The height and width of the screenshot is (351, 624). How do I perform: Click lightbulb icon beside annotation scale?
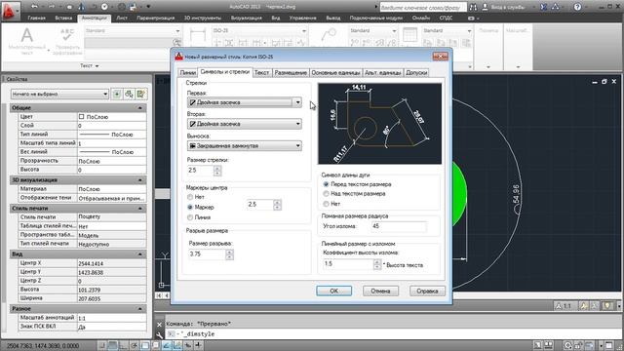point(606,305)
